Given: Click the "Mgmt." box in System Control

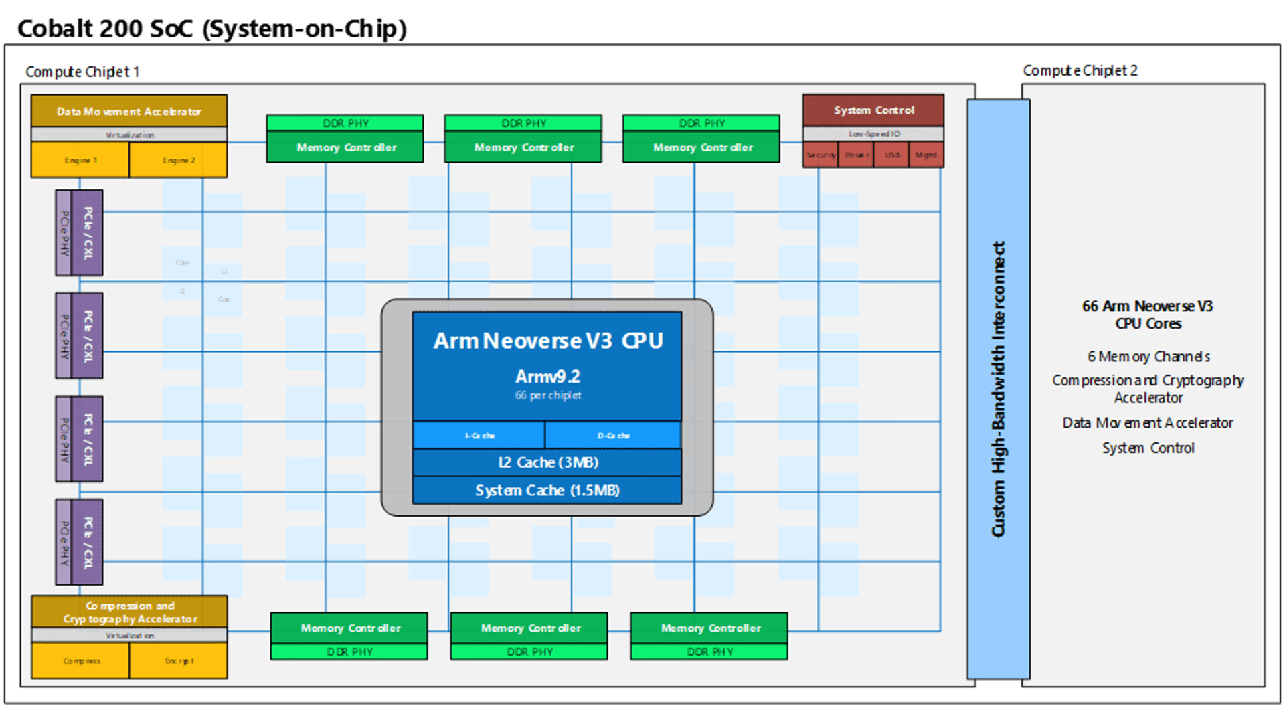Looking at the screenshot, I should (x=927, y=155).
